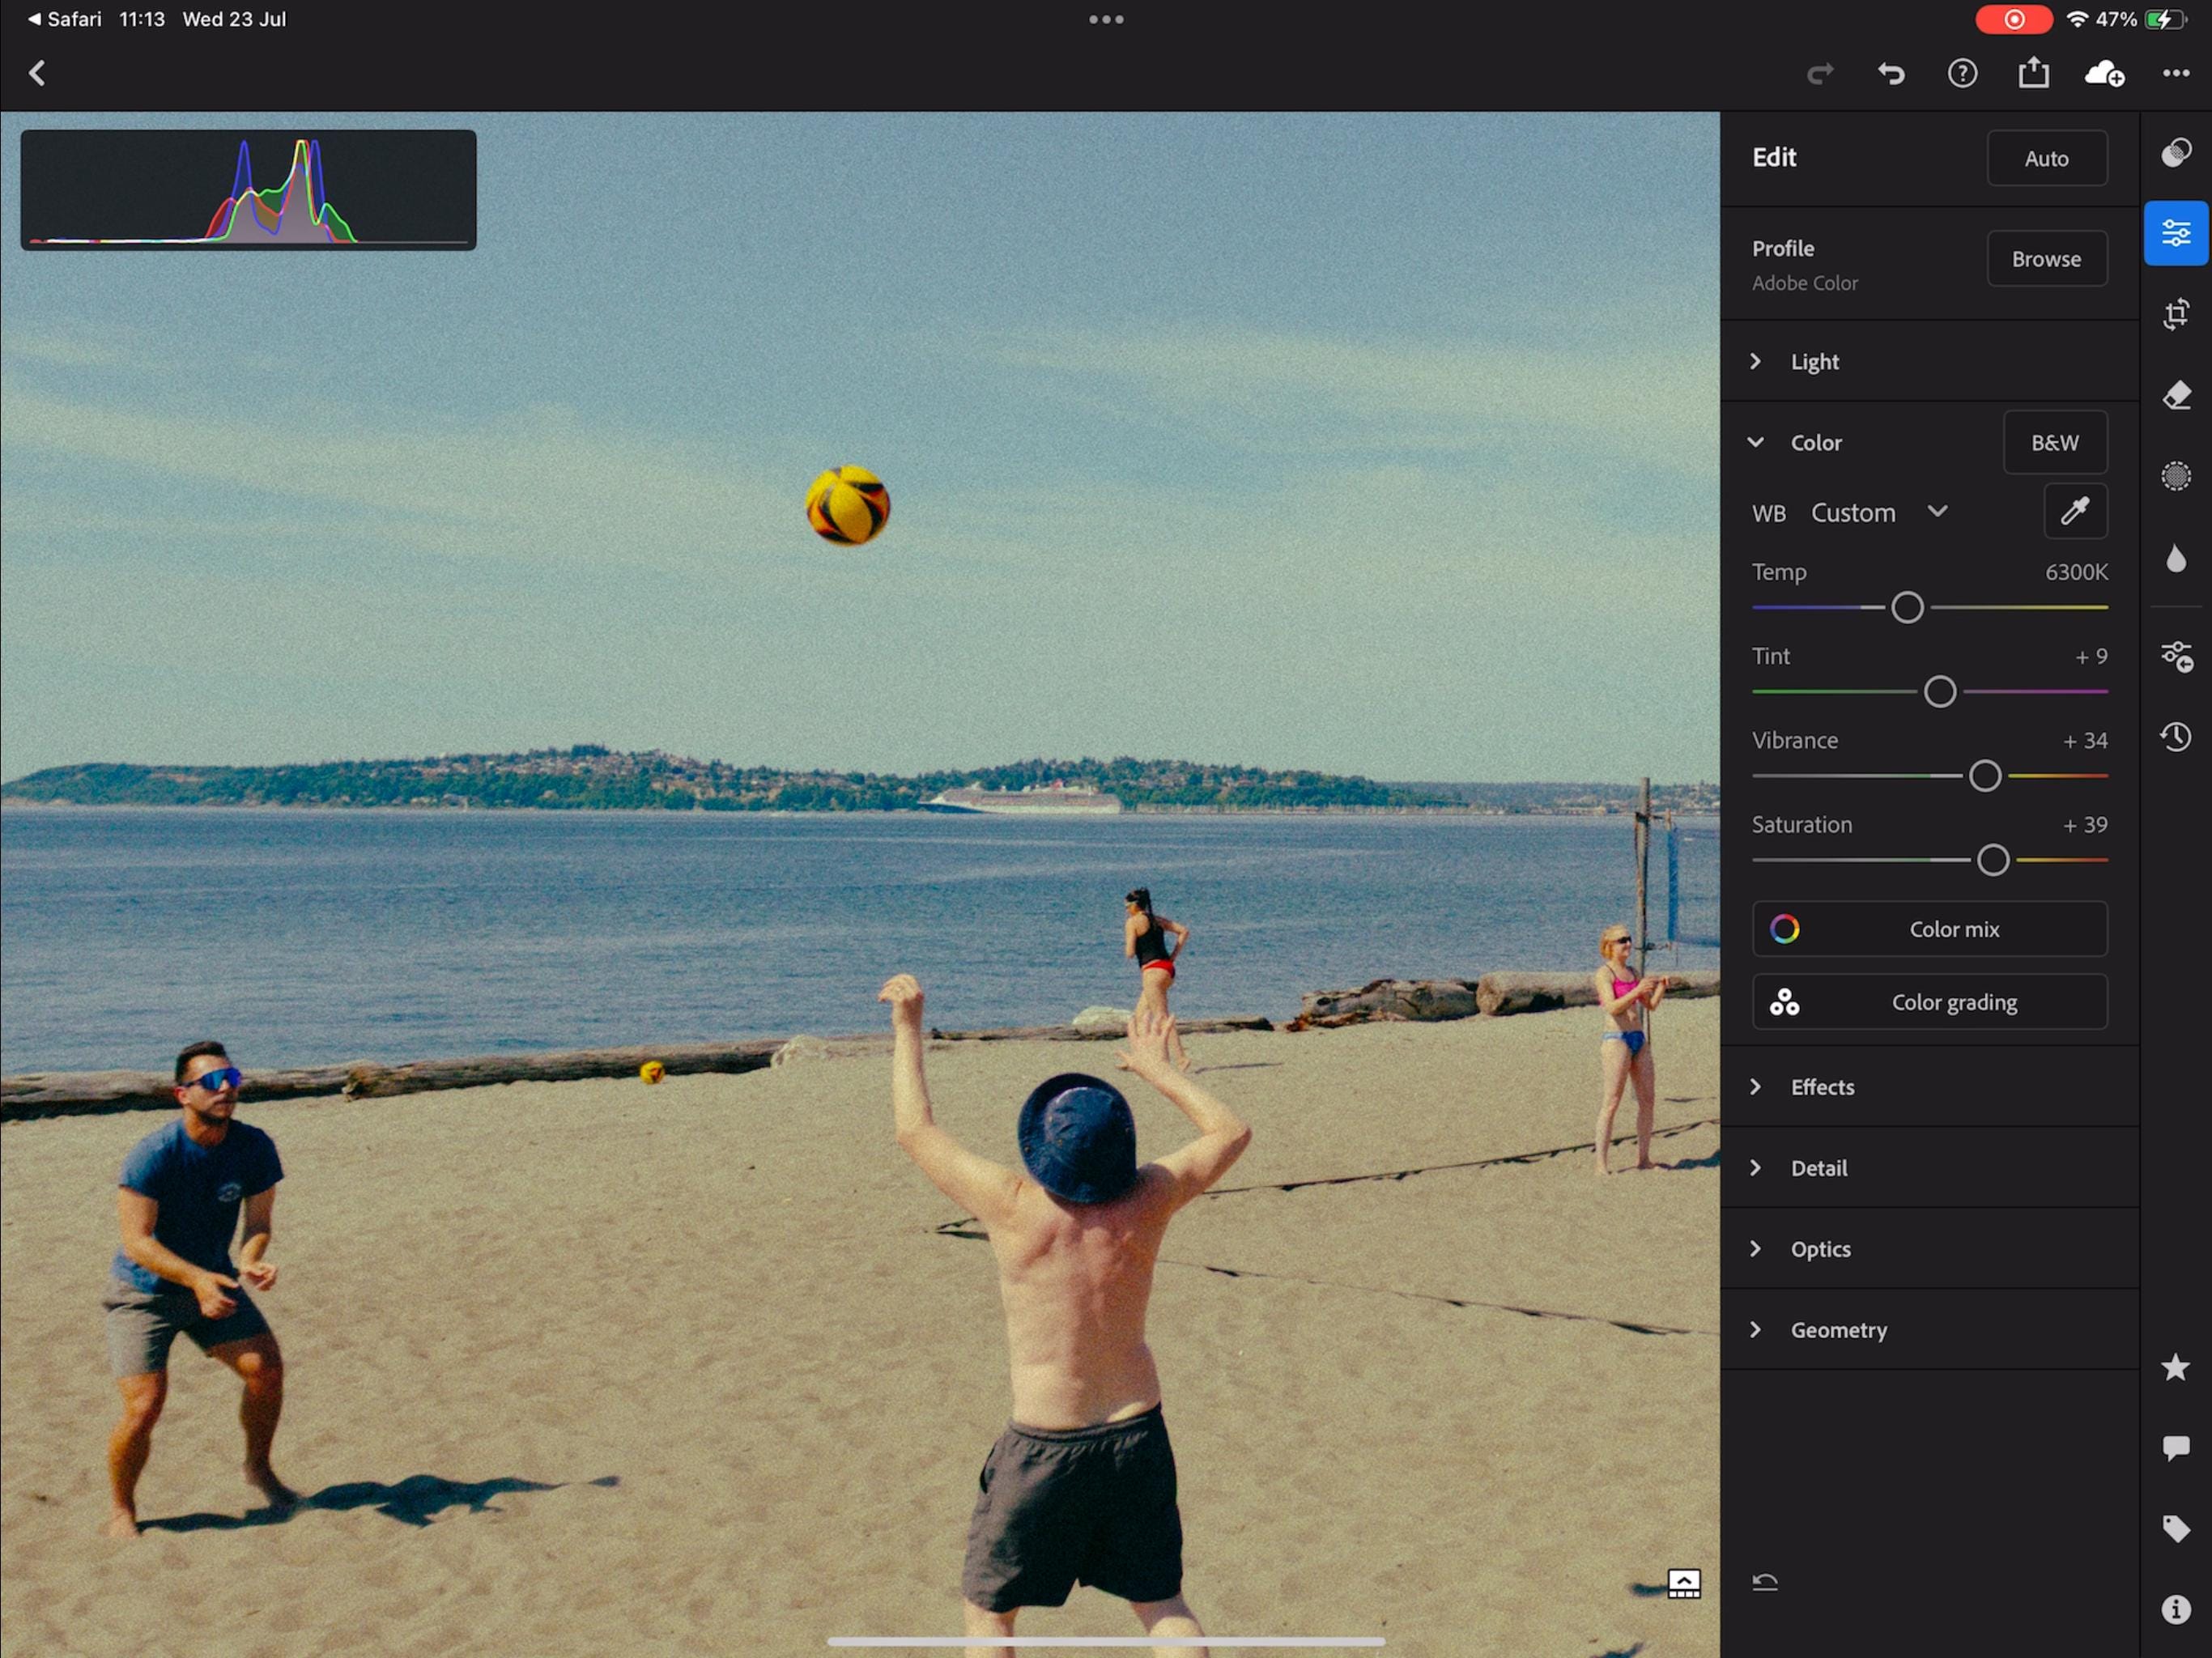Click the + 34 vibrance value
This screenshot has height=1658, width=2212.
[2085, 741]
